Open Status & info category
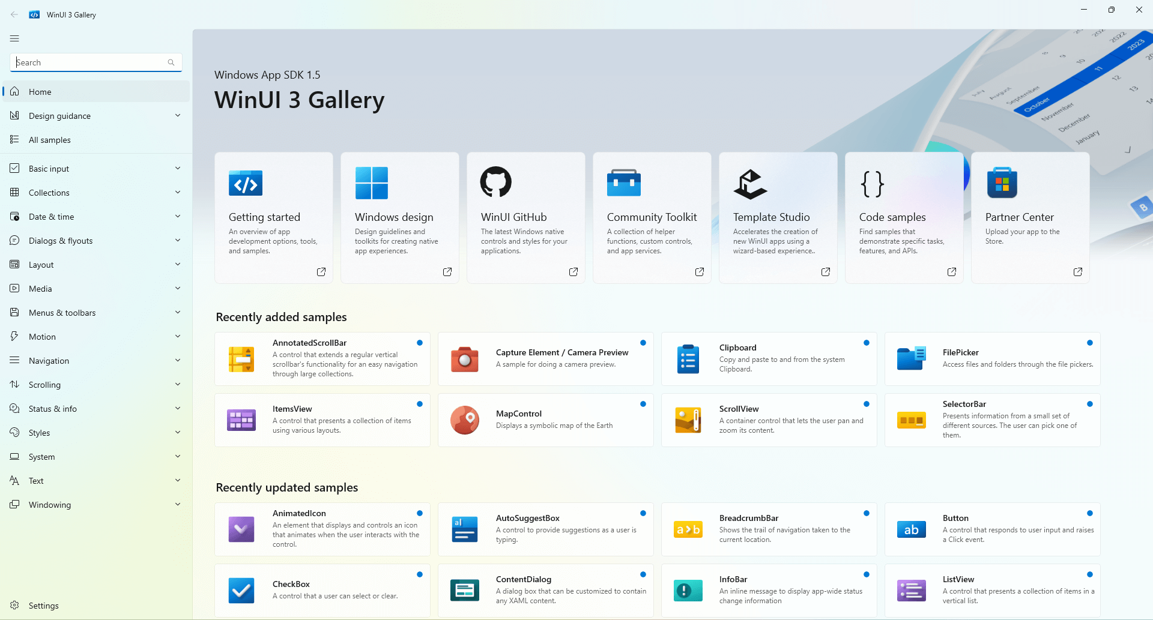 tap(96, 409)
